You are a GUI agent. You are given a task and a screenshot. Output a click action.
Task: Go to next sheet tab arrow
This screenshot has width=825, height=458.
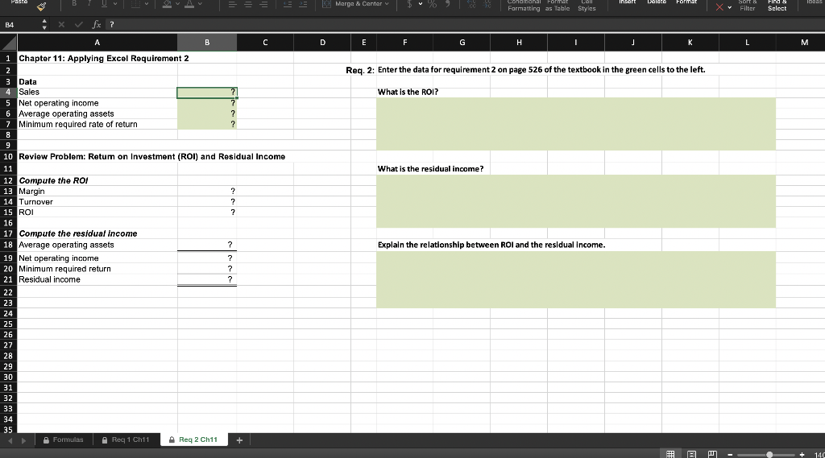tap(23, 440)
